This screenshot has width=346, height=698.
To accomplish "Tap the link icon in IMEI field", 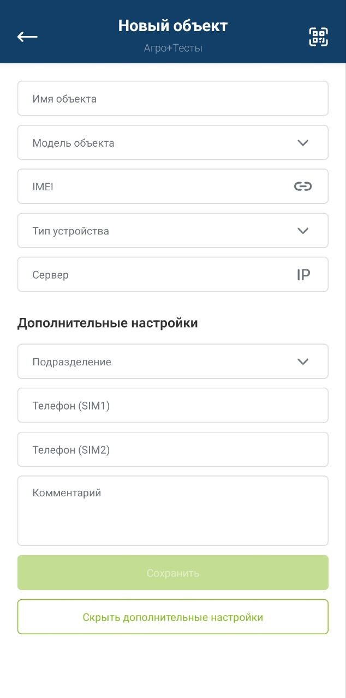I will point(303,186).
